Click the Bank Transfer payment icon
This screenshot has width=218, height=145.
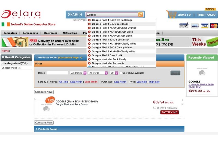[x=195, y=26]
